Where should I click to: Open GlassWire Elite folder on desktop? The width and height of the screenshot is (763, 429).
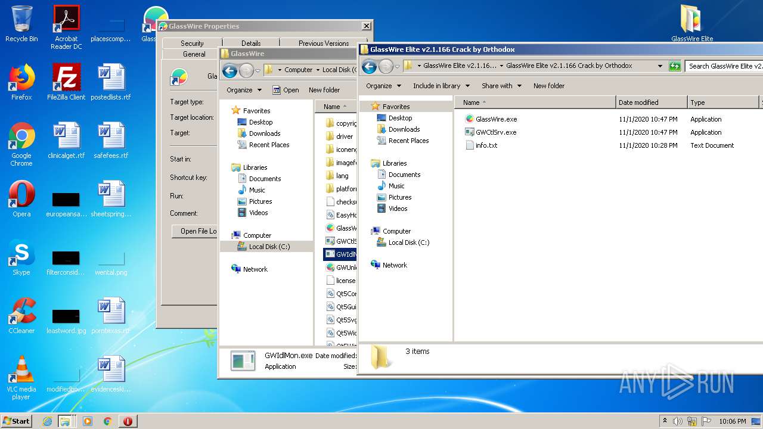pos(692,24)
